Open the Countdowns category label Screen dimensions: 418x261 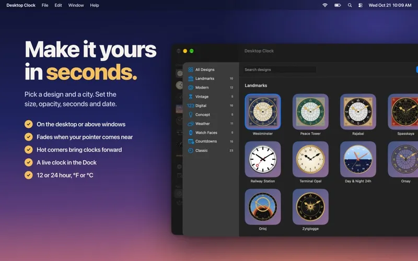coord(206,141)
